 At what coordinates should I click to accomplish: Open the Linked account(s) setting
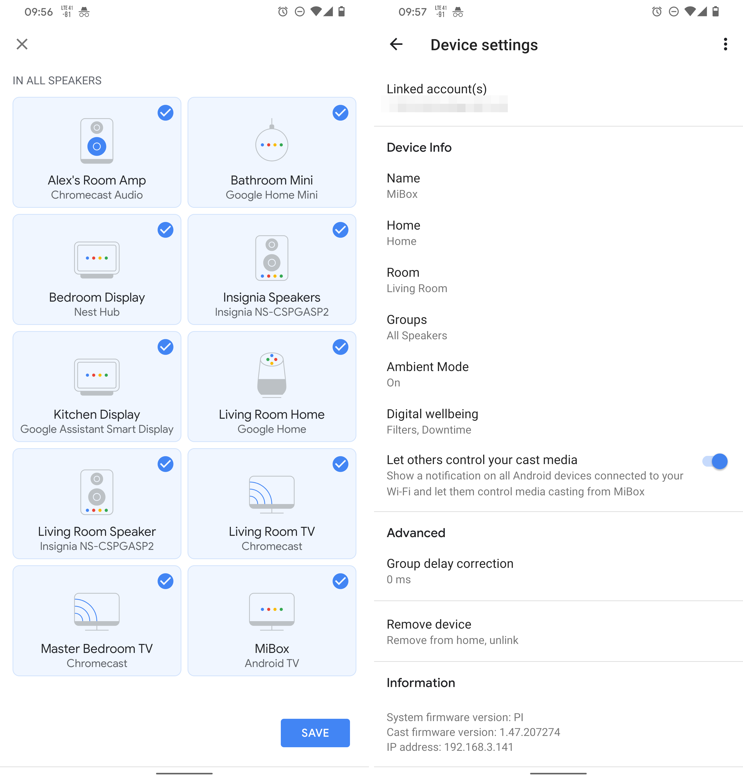coord(559,97)
